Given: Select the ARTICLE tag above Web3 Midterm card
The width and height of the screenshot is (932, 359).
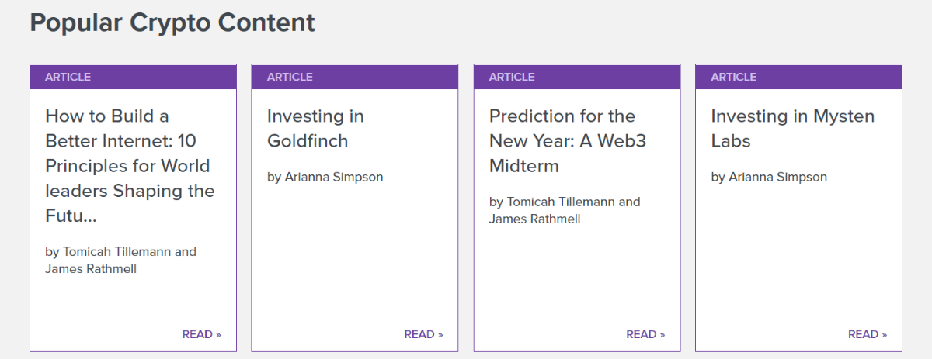Looking at the screenshot, I should pos(512,77).
